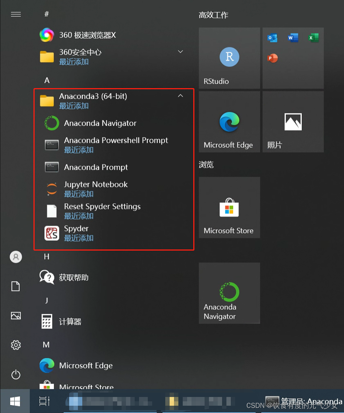Click the 高效工作 tile group title
Image resolution: width=344 pixels, height=413 pixels.
pyautogui.click(x=213, y=15)
